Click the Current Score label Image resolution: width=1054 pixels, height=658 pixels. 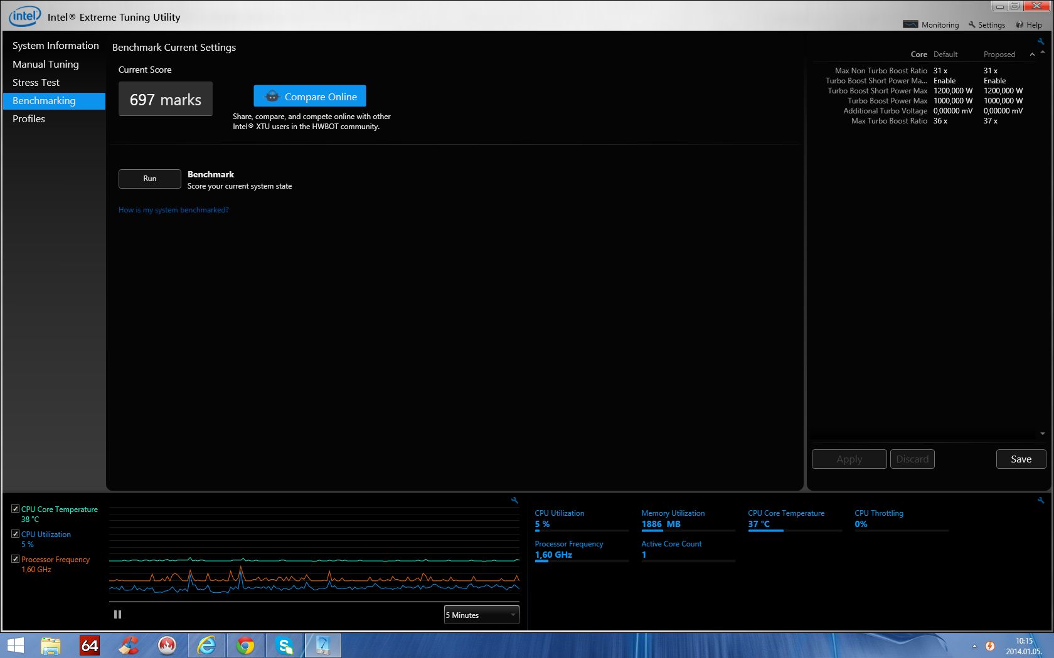tap(145, 70)
